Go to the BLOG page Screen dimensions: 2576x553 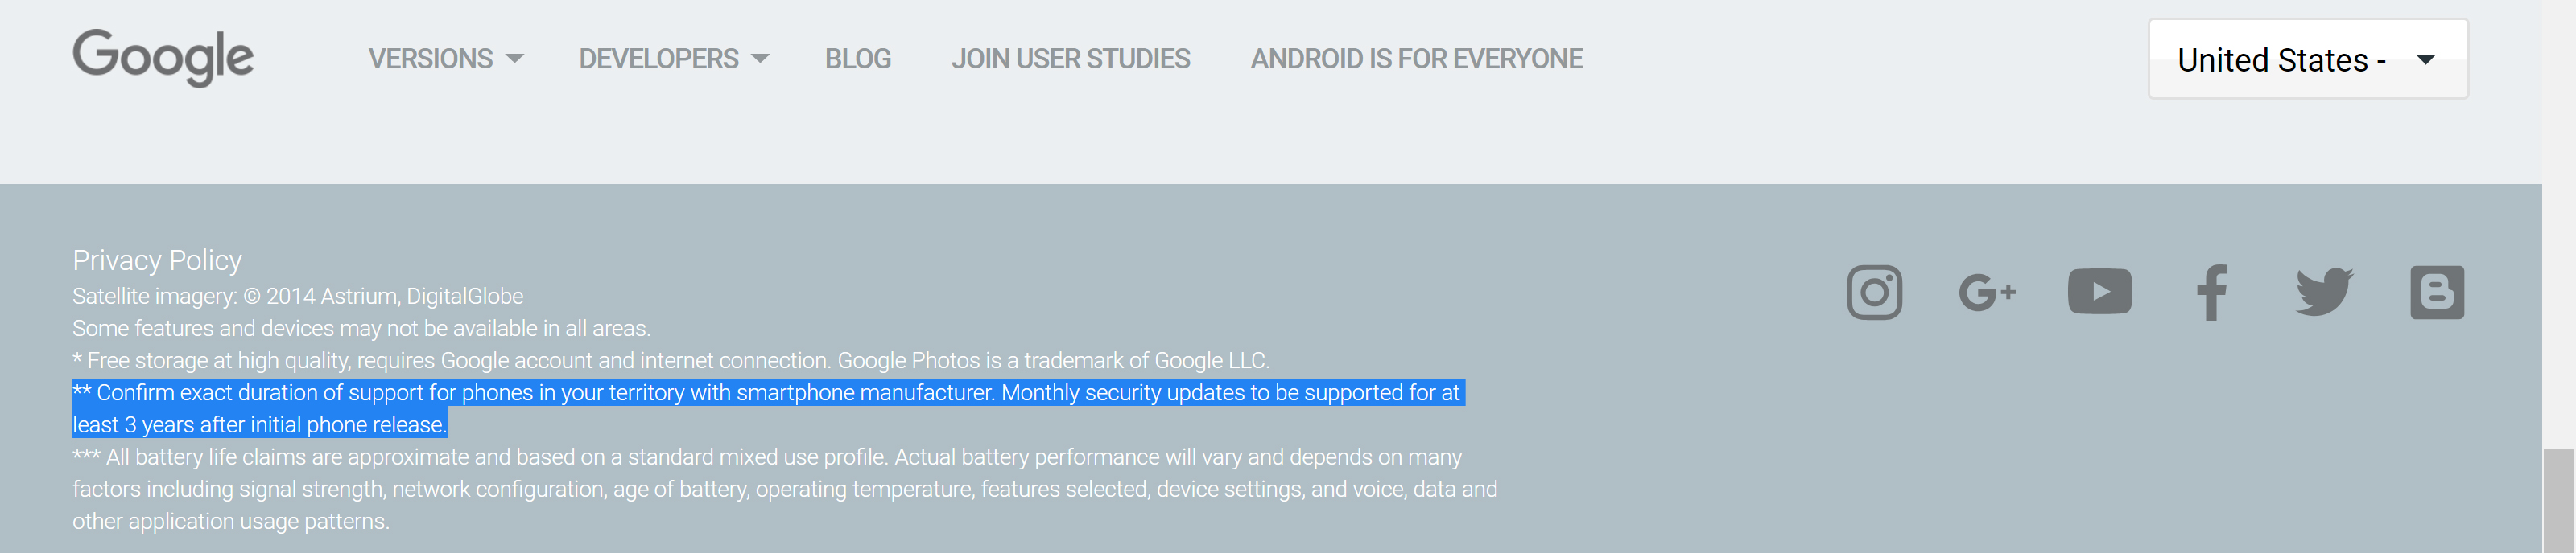[858, 59]
